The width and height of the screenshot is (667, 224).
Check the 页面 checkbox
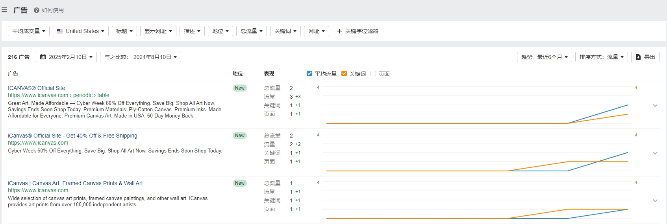click(373, 73)
